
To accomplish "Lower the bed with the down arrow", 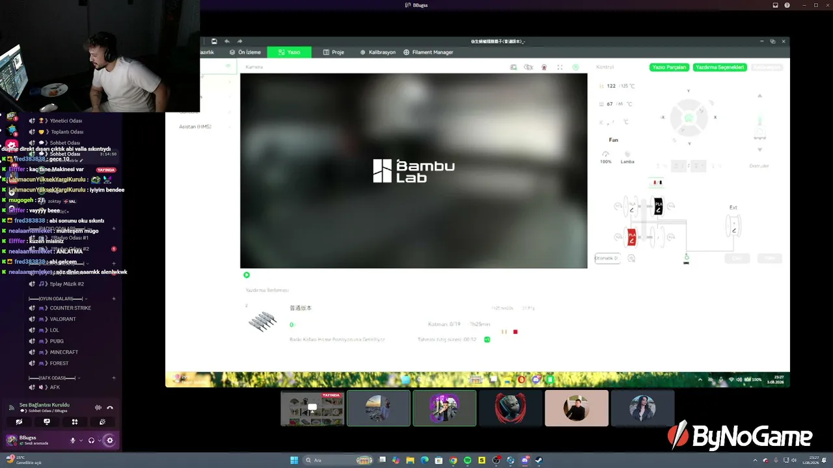I will pos(759,149).
